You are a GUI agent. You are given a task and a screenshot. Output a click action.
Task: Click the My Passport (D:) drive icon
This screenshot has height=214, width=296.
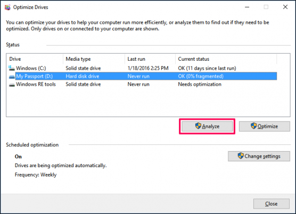(x=12, y=77)
